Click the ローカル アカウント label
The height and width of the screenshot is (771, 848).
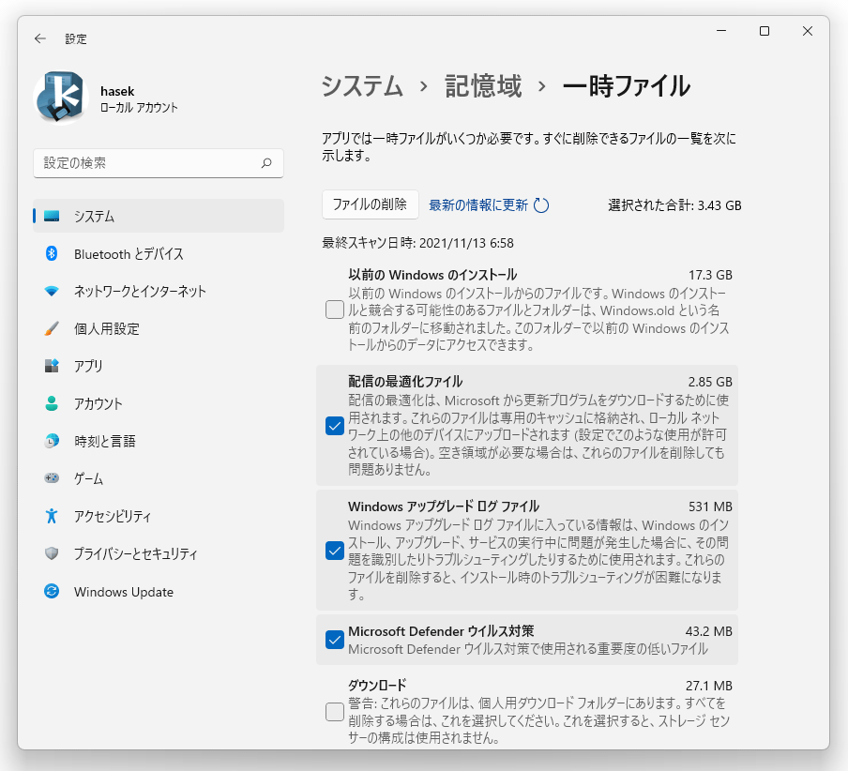[x=139, y=108]
